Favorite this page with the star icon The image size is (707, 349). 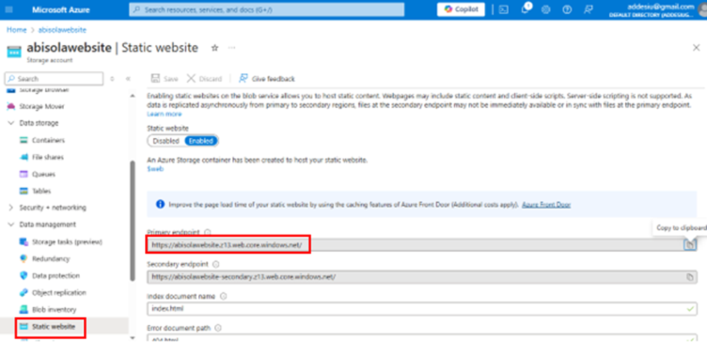click(x=215, y=47)
